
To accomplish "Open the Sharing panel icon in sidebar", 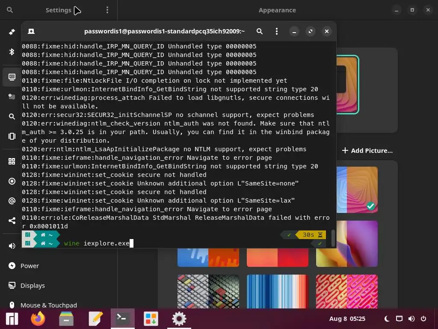I will click(12, 221).
